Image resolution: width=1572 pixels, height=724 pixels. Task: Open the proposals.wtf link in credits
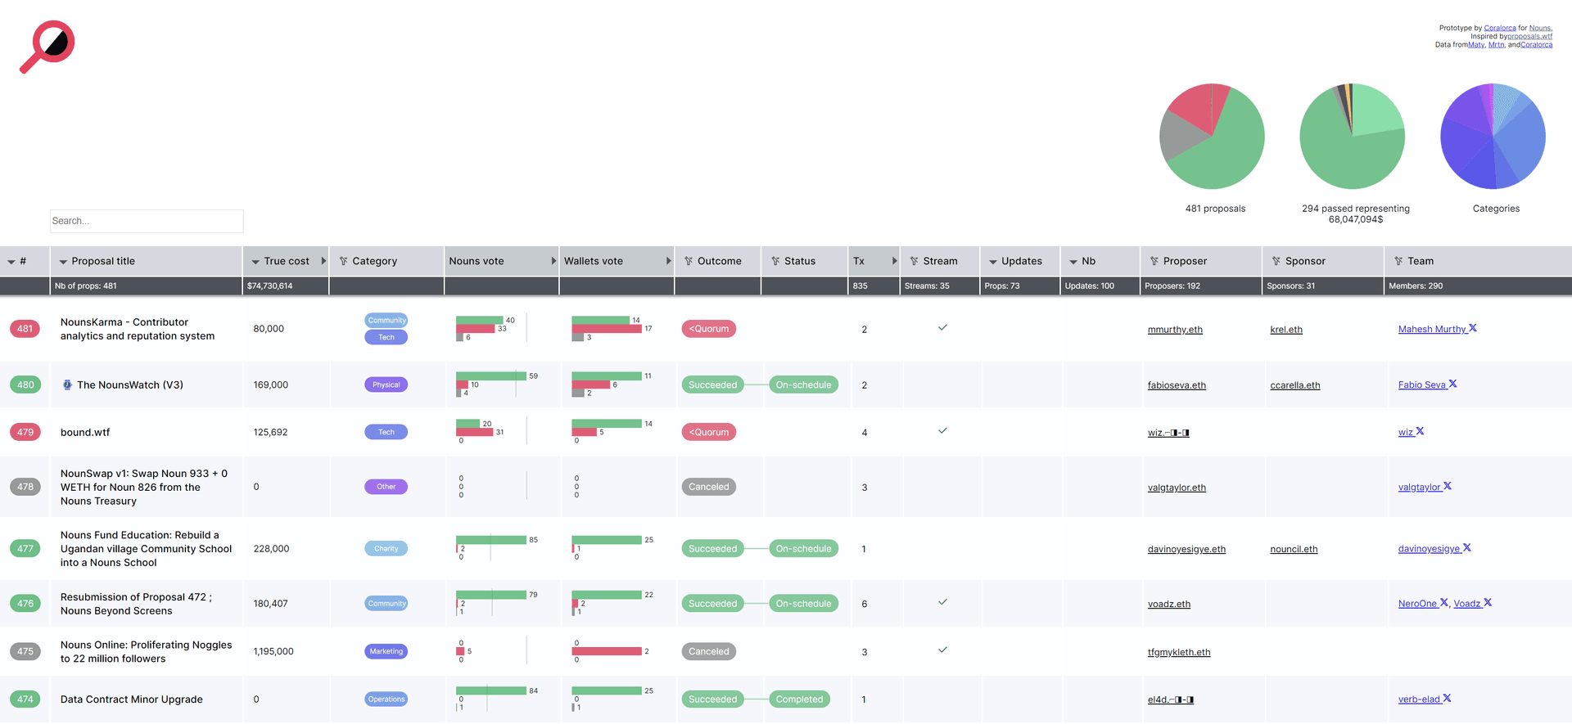coord(1529,36)
